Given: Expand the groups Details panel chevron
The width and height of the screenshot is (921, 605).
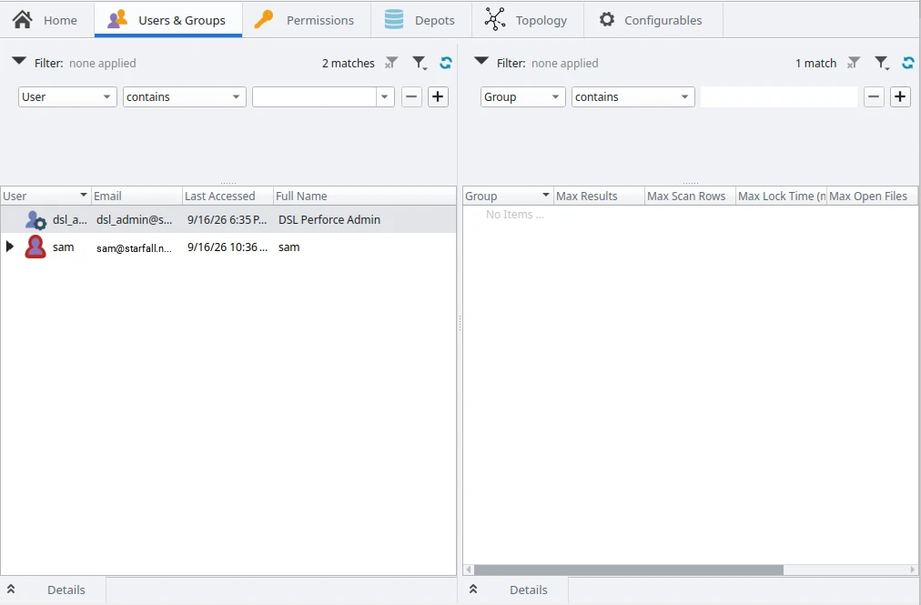Looking at the screenshot, I should click(x=473, y=590).
